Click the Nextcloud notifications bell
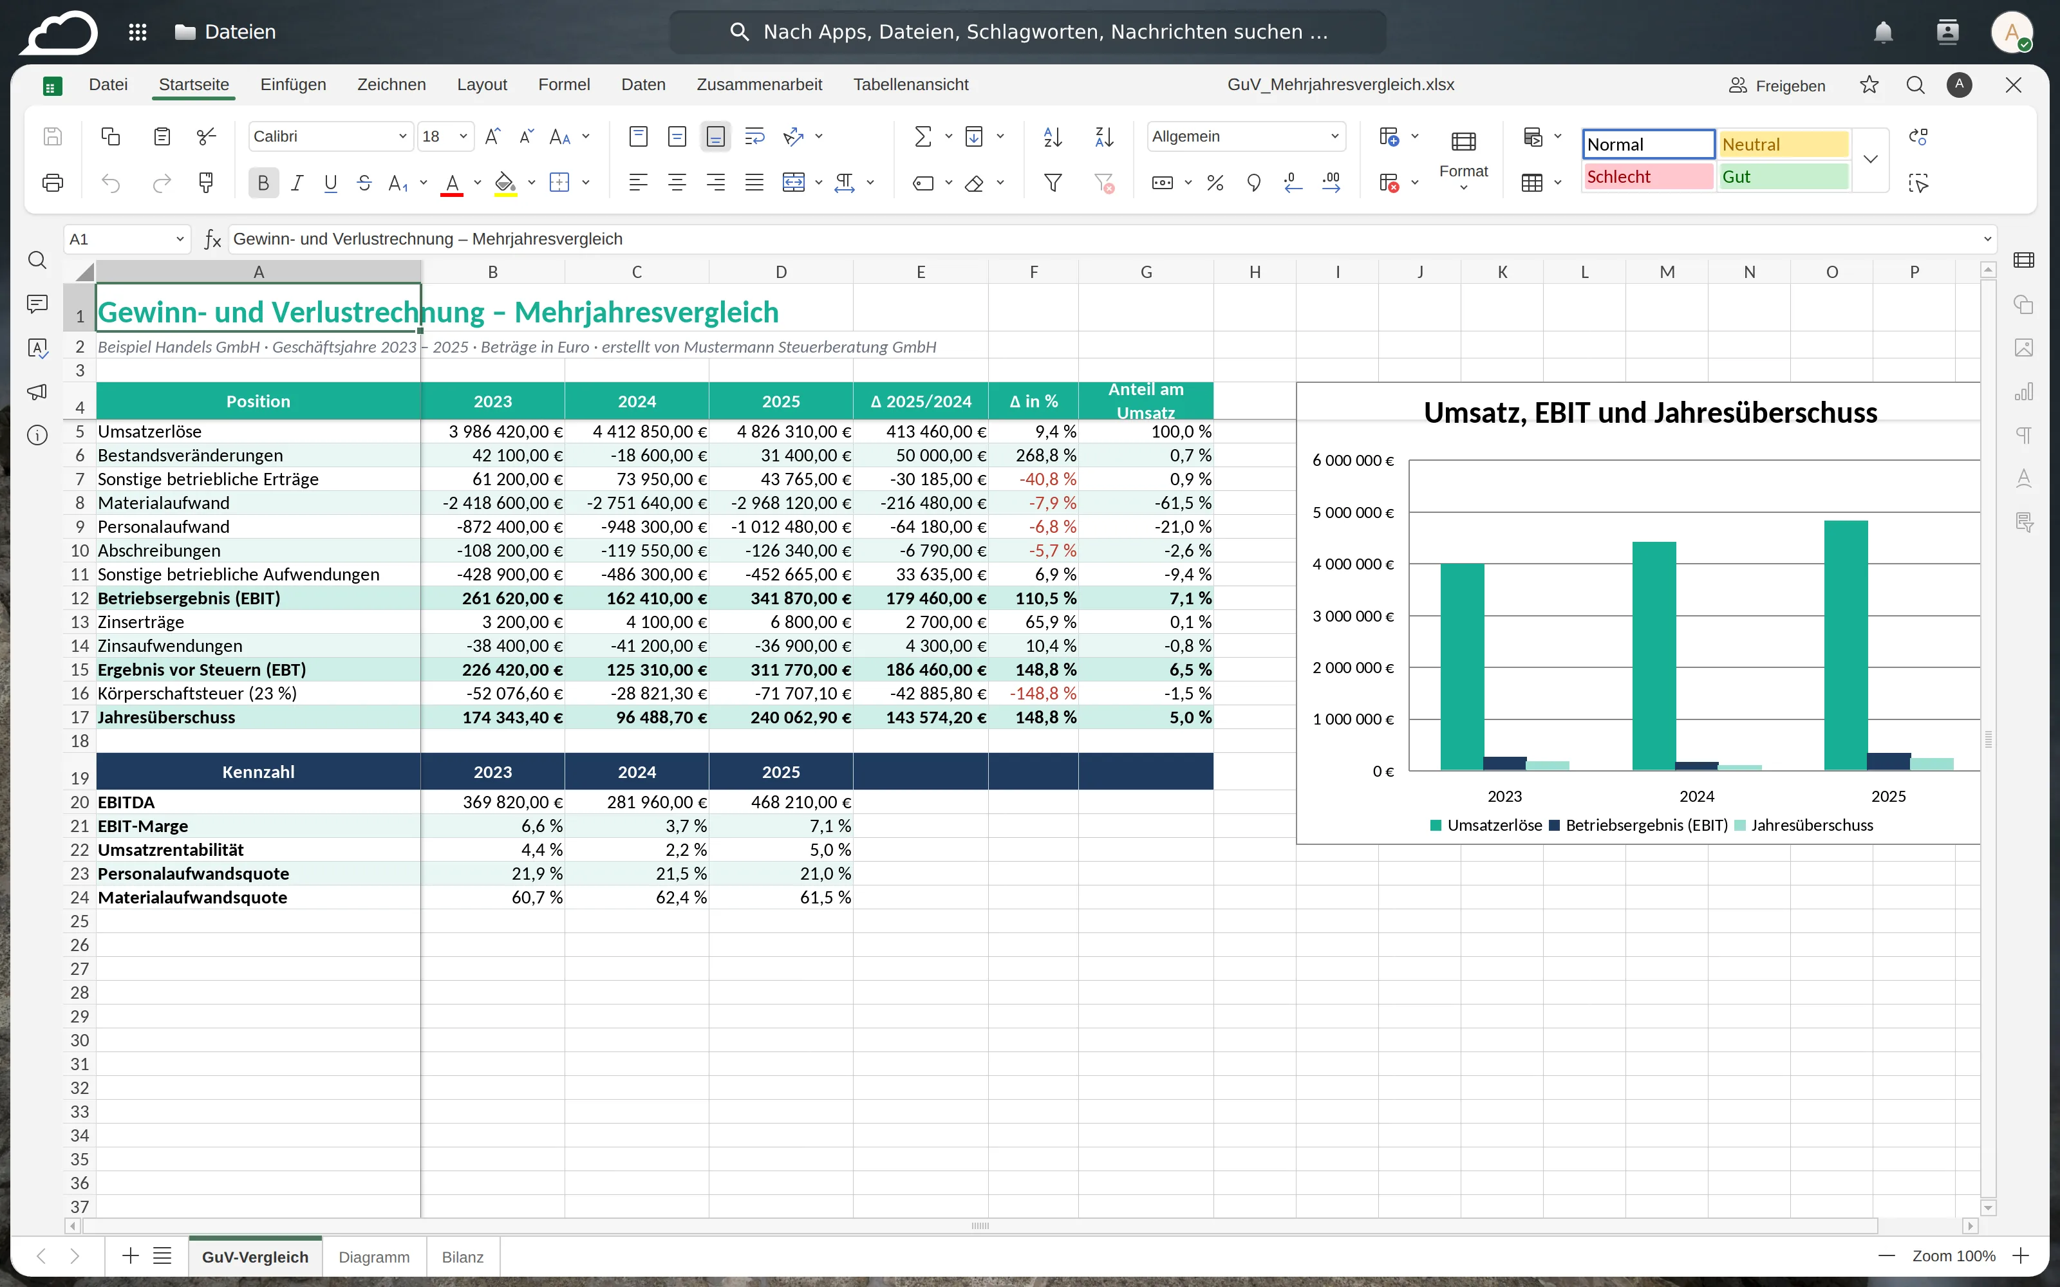Viewport: 2060px width, 1287px height. click(1883, 32)
